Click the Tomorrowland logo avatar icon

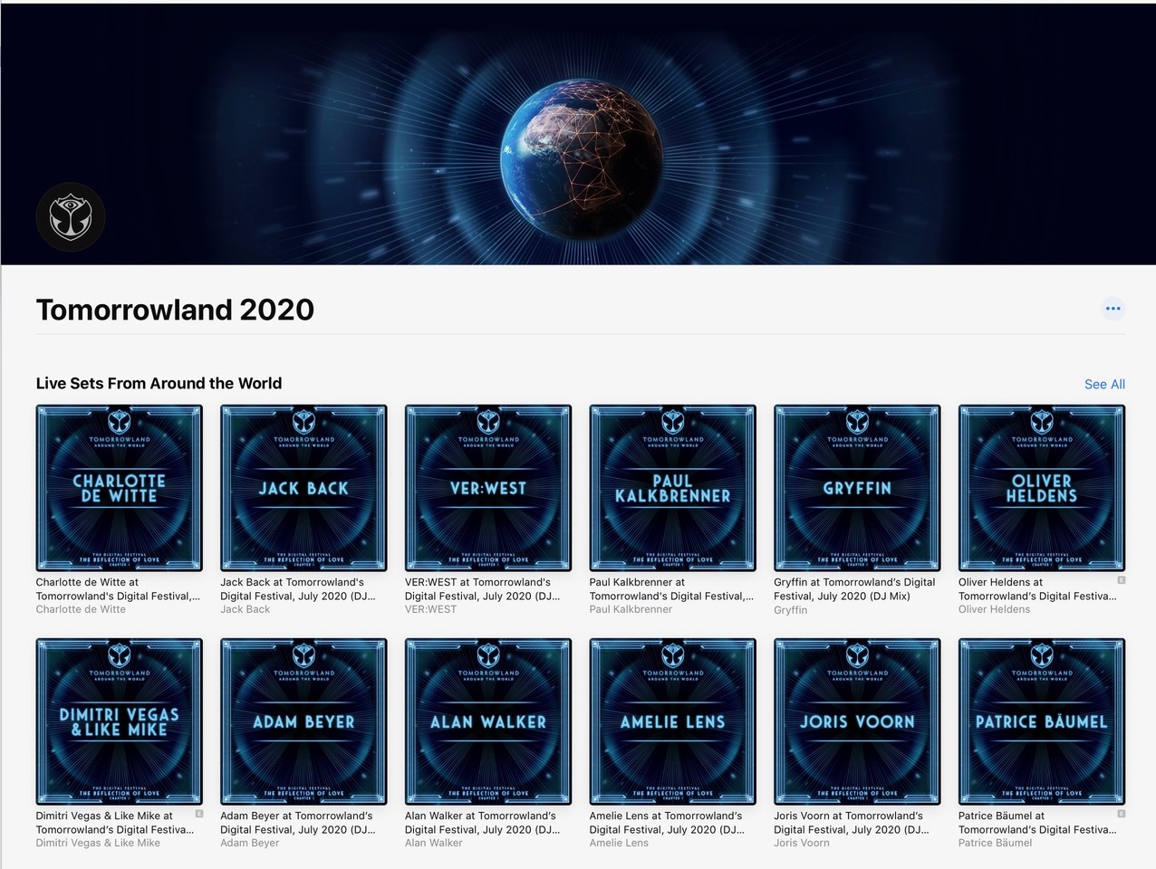pos(71,217)
